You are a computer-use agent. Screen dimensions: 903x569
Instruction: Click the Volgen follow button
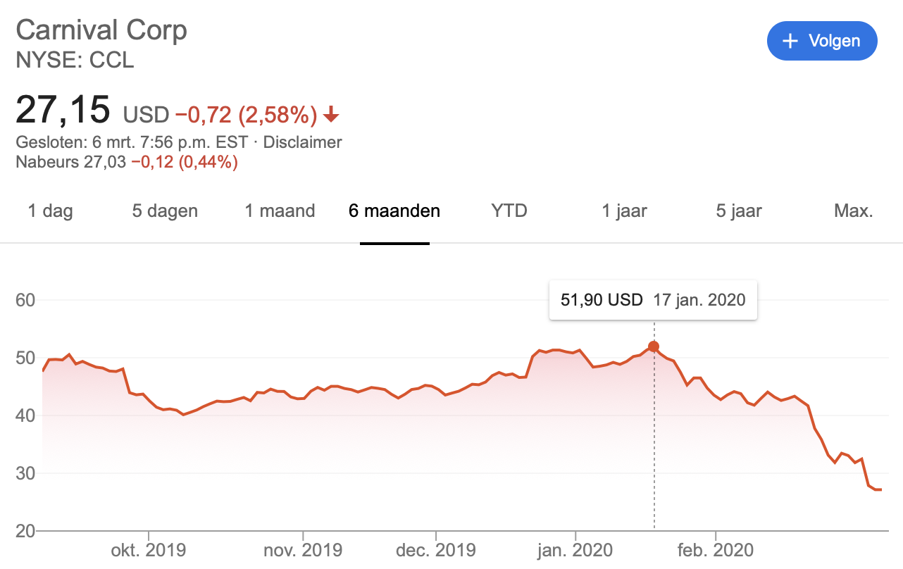tap(822, 41)
